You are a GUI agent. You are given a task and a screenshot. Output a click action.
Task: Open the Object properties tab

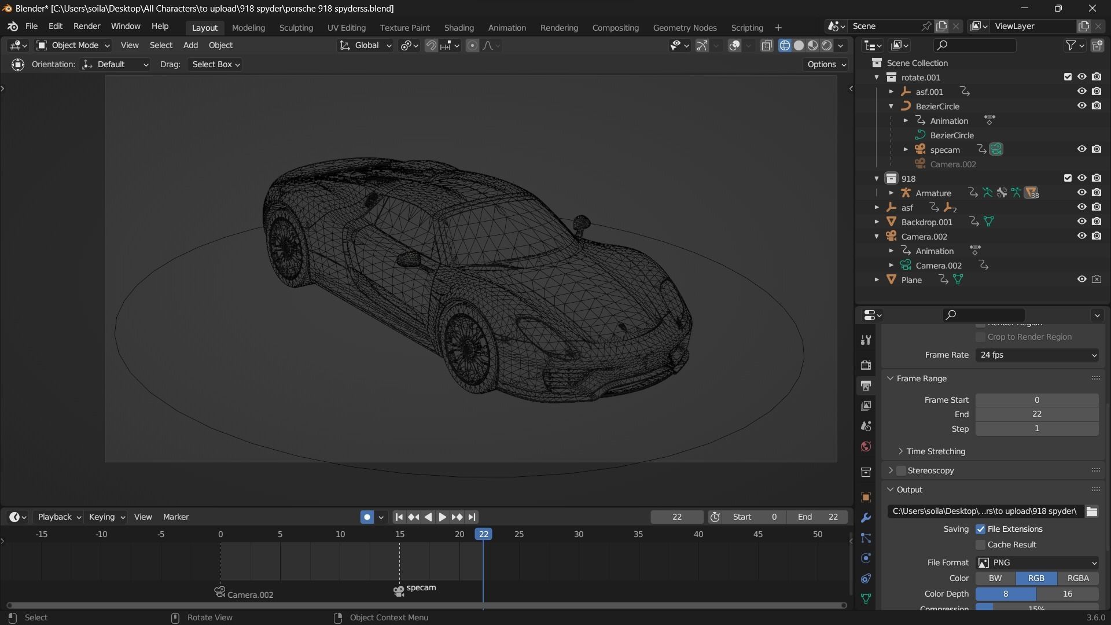(866, 498)
